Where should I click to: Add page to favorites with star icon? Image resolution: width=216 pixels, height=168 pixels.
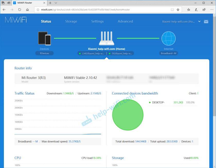coord(178,10)
